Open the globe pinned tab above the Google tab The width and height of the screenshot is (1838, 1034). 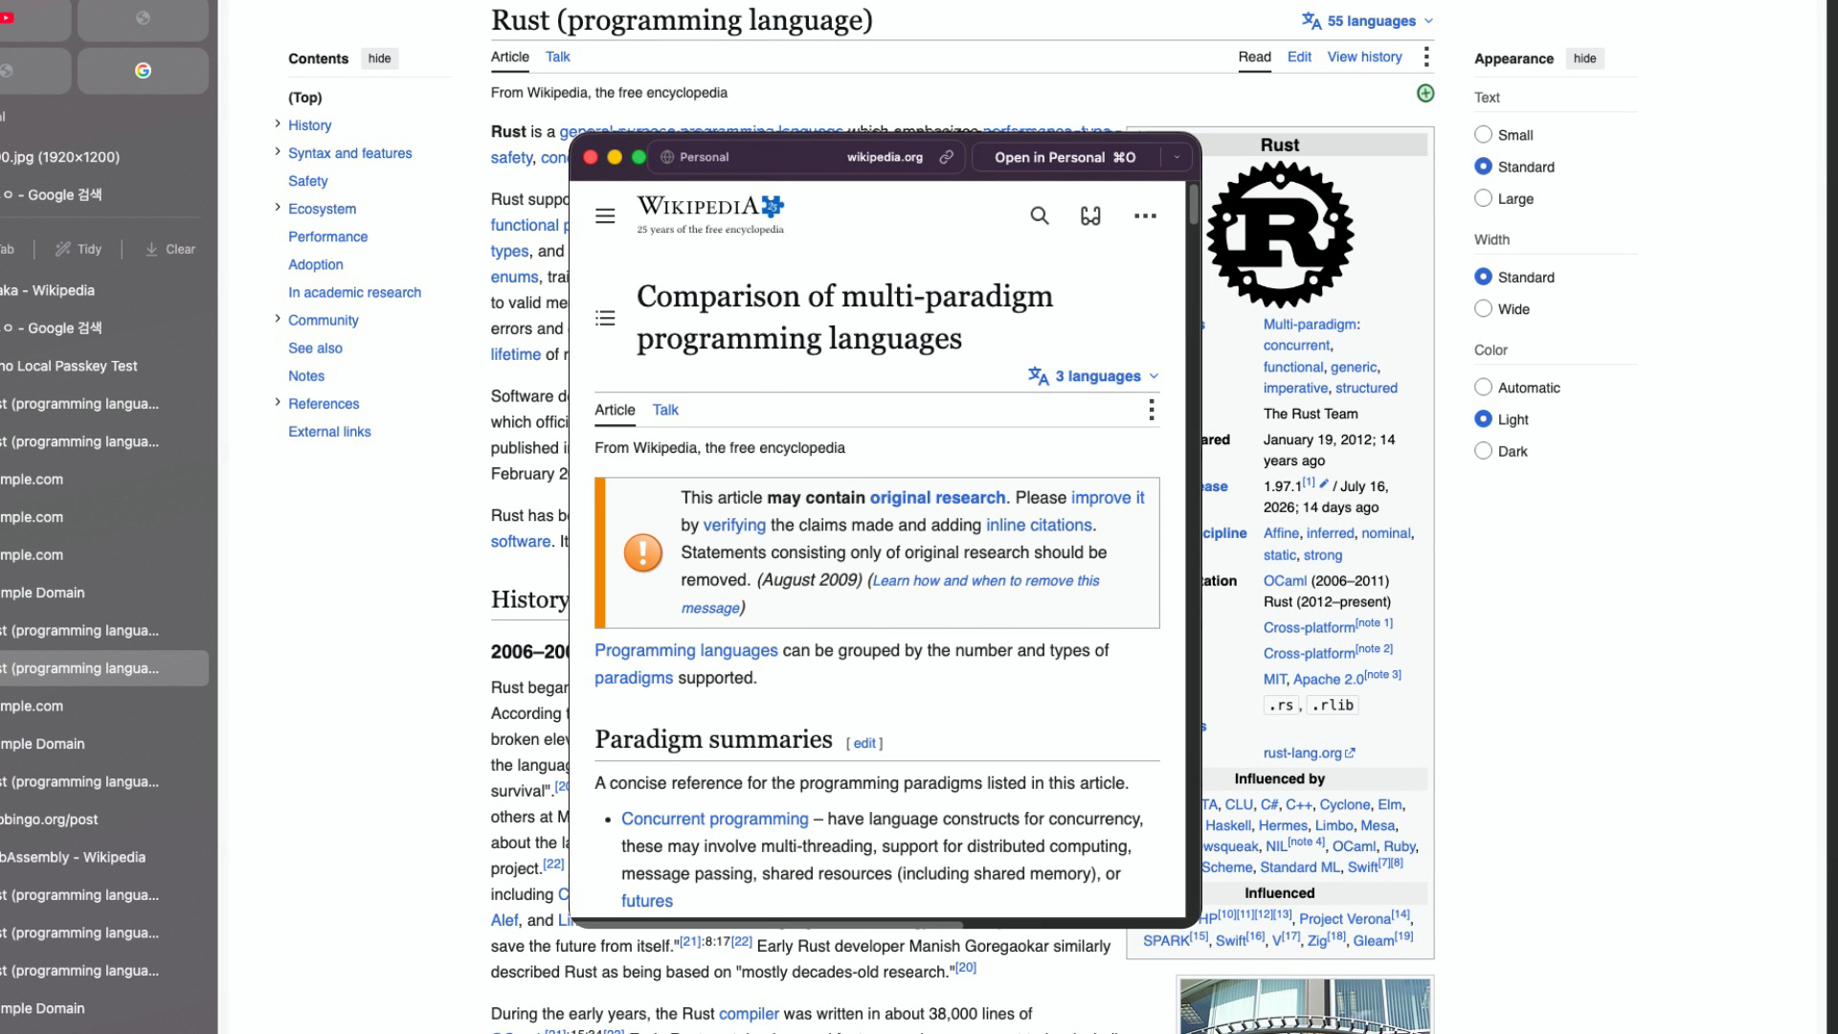(x=143, y=17)
